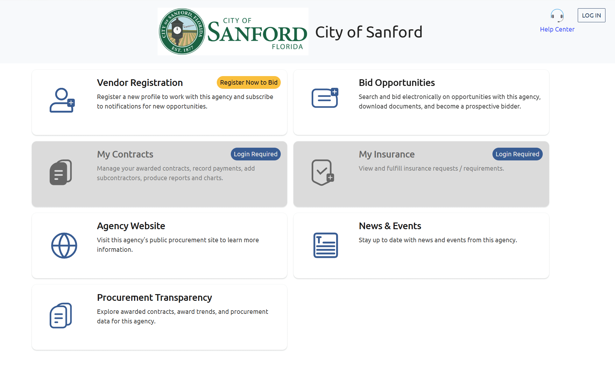The width and height of the screenshot is (615, 381).
Task: Click the Agency Website globe icon
Action: (x=64, y=245)
